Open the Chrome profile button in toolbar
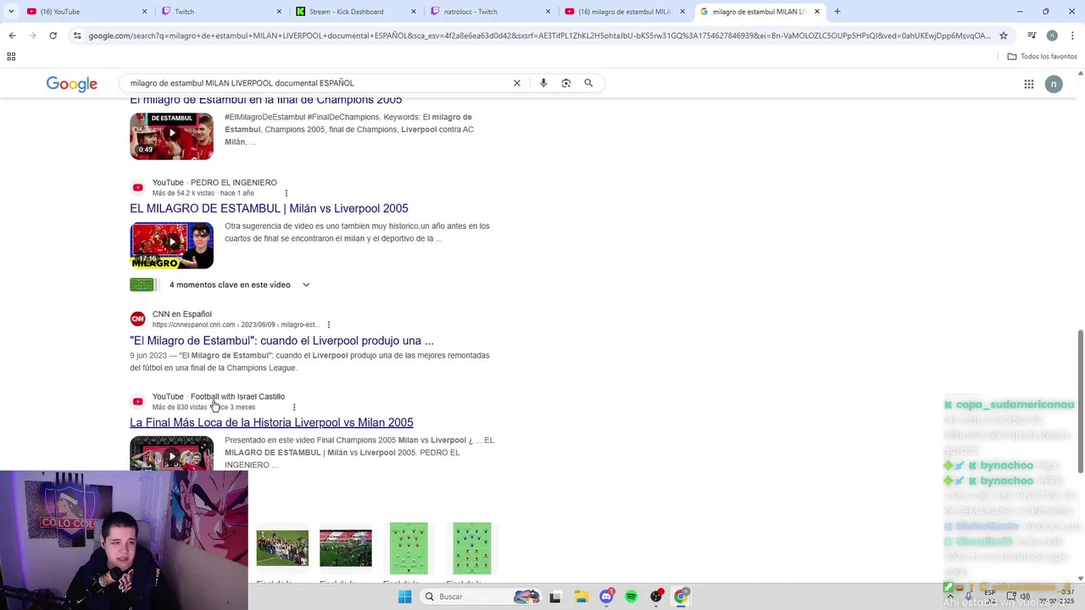The image size is (1085, 610). (1052, 36)
